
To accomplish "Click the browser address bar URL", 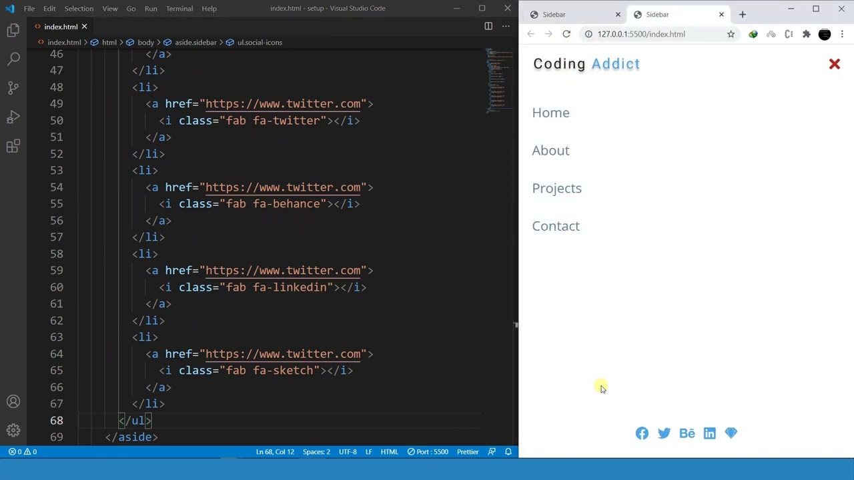I will 641,34.
